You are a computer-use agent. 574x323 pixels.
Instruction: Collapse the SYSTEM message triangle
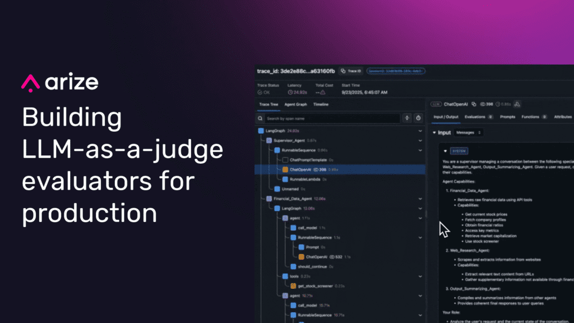445,151
